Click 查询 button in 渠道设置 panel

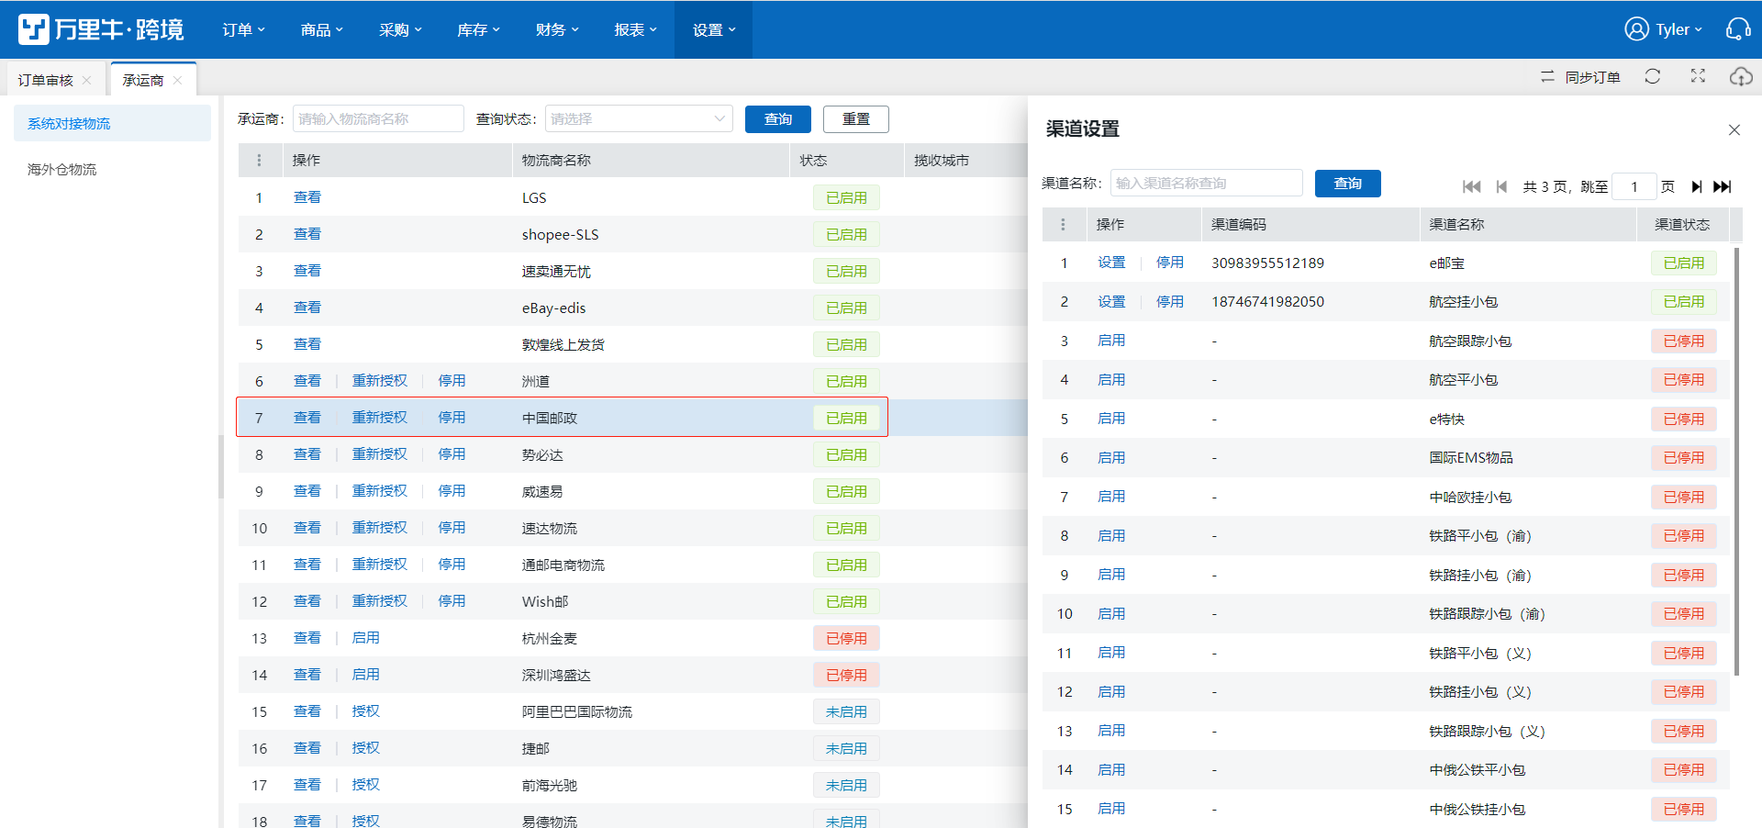tap(1348, 183)
